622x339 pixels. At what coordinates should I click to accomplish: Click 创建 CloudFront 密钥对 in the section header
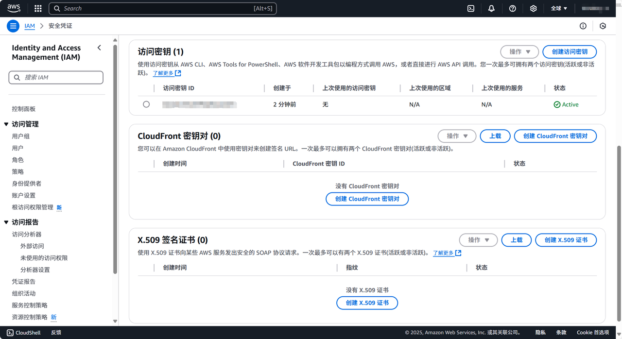tap(555, 136)
